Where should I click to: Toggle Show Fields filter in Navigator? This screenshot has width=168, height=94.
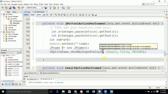6,84
